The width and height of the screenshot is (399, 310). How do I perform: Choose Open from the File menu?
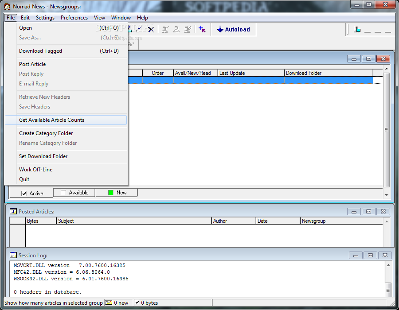66,28
